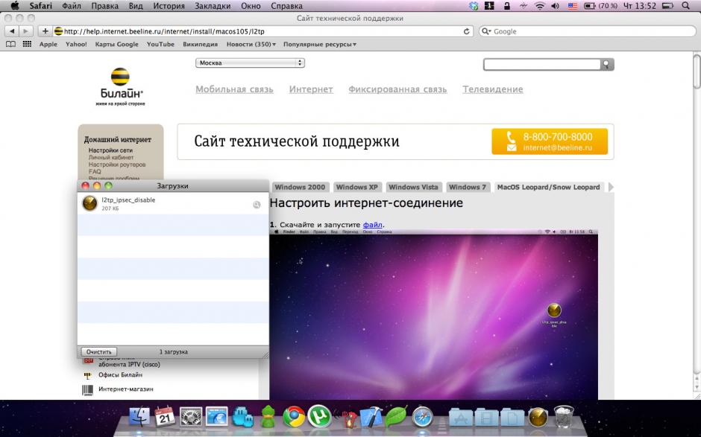Image resolution: width=701 pixels, height=437 pixels.
Task: Click the Safari compass icon in Dock
Action: [423, 417]
